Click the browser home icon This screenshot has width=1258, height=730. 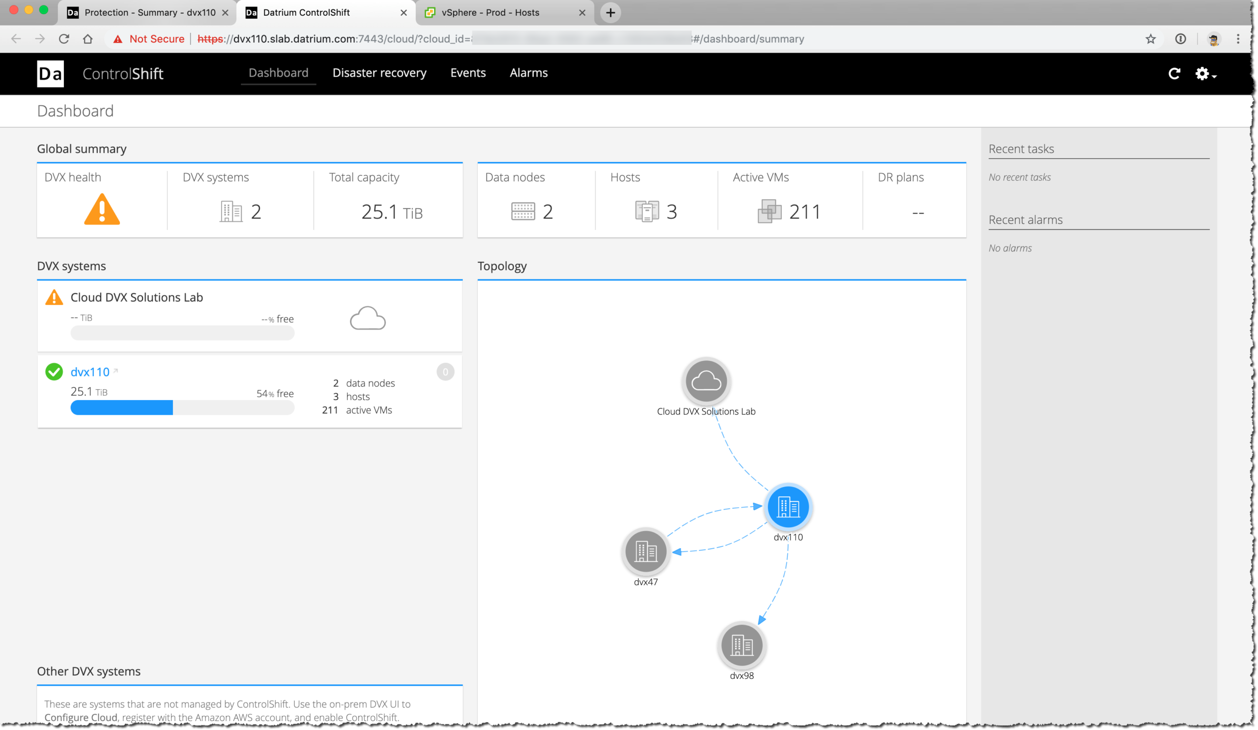point(88,39)
